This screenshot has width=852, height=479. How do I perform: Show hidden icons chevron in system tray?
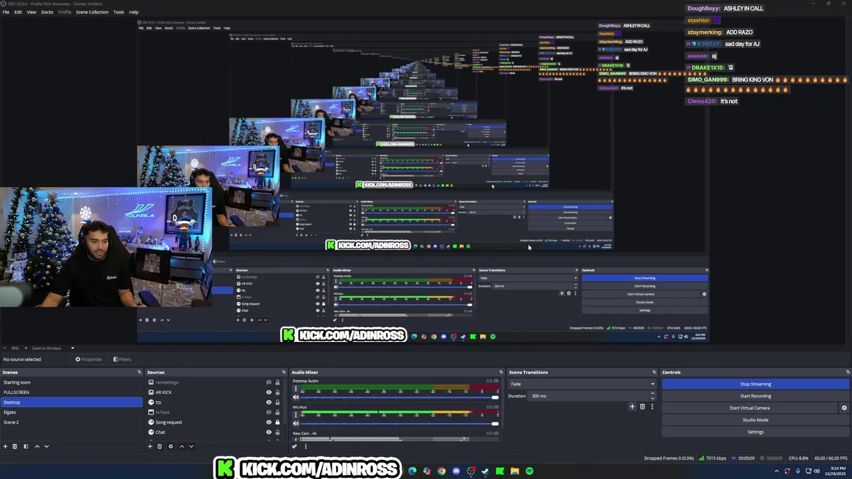coord(776,471)
